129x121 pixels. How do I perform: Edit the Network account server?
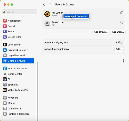119,49
